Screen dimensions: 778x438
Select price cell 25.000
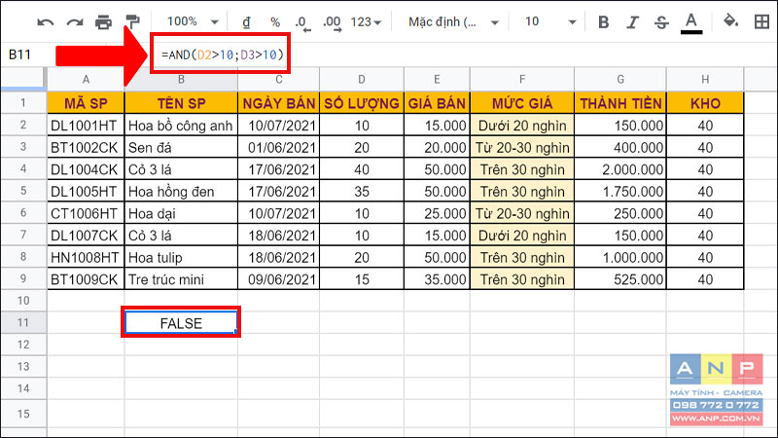pyautogui.click(x=437, y=213)
